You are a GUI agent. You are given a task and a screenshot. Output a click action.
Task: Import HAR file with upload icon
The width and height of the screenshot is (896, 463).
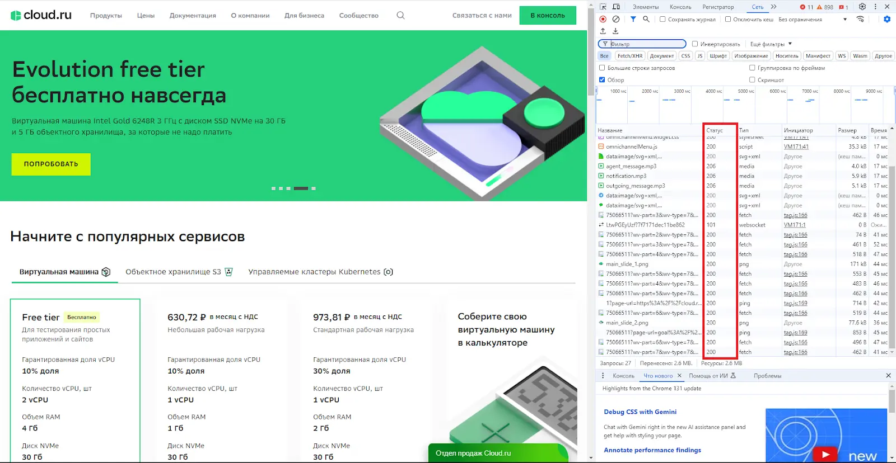click(x=603, y=31)
